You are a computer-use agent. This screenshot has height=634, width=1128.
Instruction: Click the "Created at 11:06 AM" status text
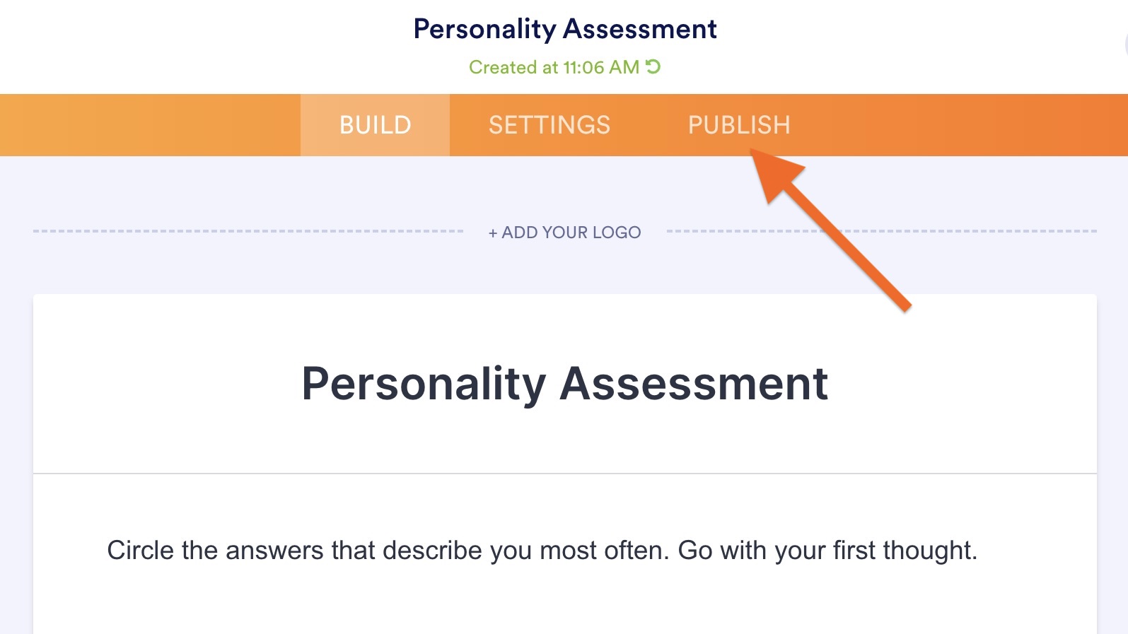554,67
